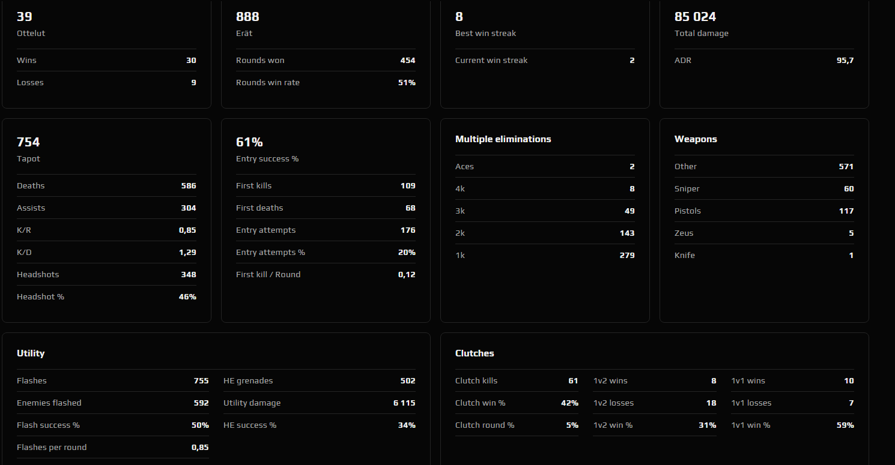The image size is (895, 465).
Task: Click the Current win streak label
Action: pyautogui.click(x=491, y=61)
